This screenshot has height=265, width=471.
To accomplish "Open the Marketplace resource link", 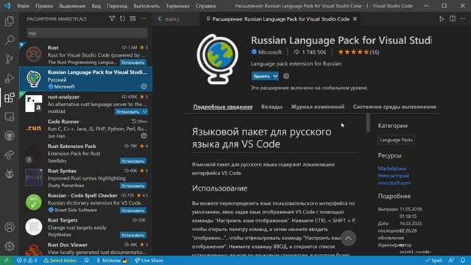I will (x=392, y=169).
